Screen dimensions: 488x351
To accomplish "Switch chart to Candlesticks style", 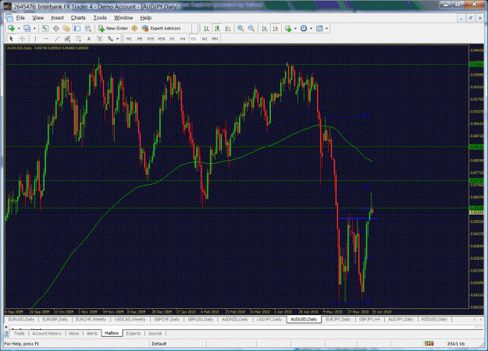I will point(217,28).
